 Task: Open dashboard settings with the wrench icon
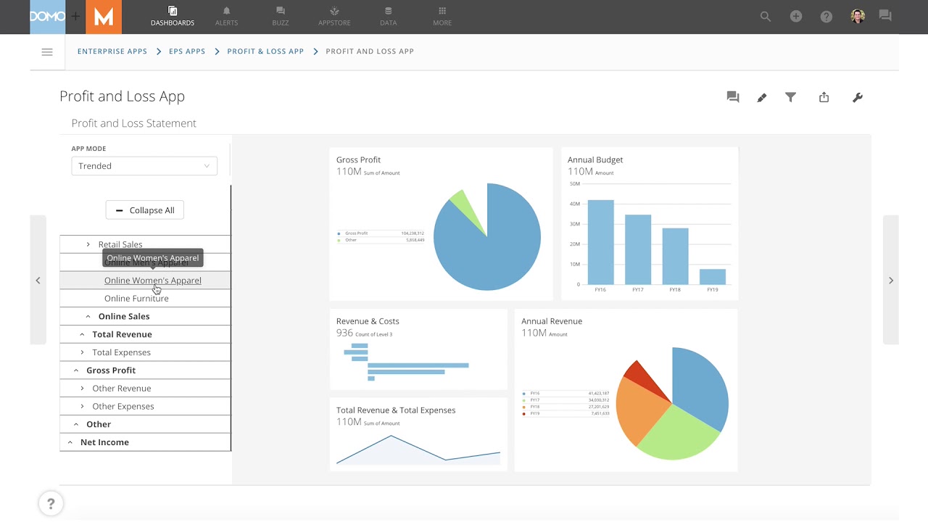(857, 96)
